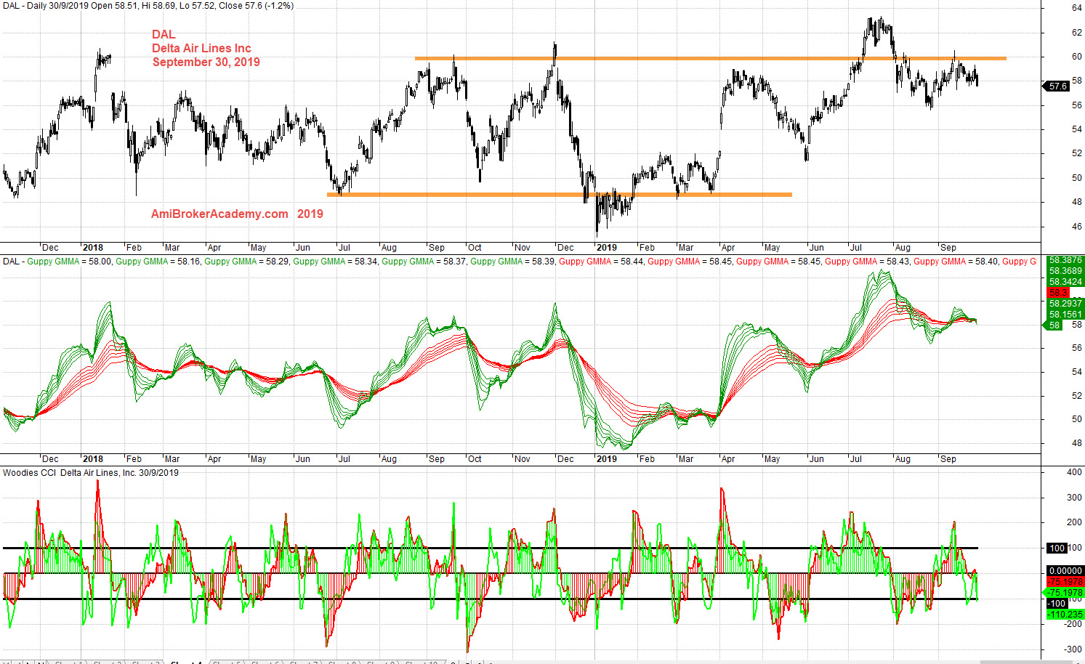
Task: Click the 58.2937 GMMA value label
Action: click(1065, 304)
